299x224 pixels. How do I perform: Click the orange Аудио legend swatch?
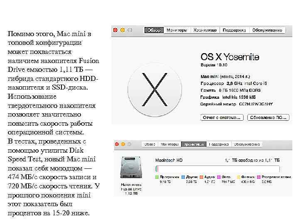click(201, 177)
